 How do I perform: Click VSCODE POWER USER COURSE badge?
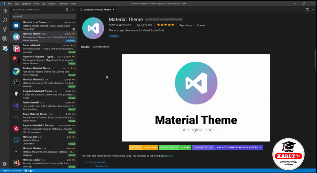pos(227,147)
